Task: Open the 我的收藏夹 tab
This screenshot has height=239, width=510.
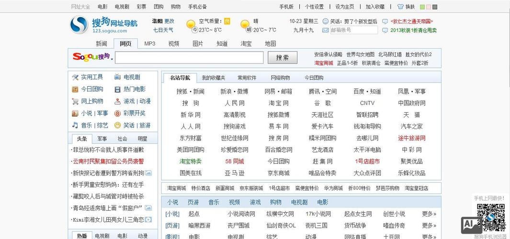Action: pyautogui.click(x=214, y=78)
